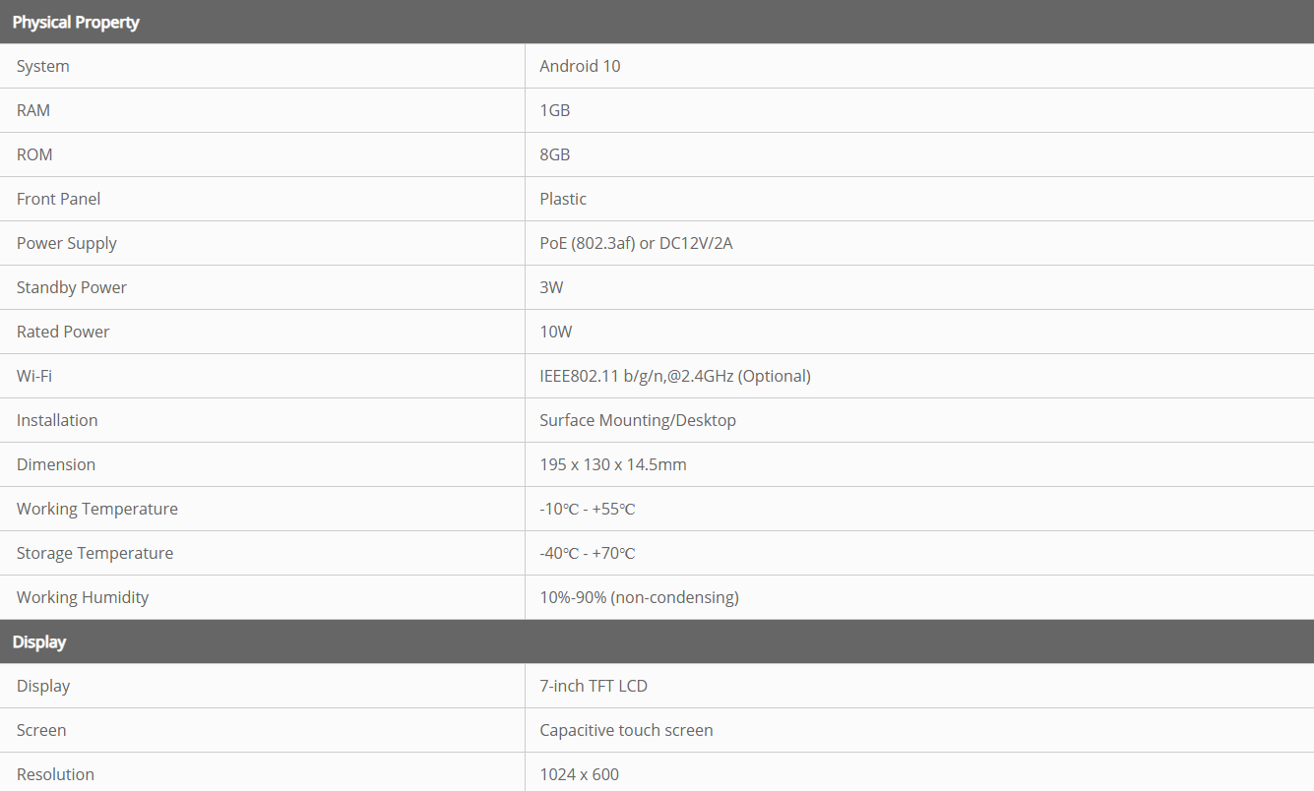
Task: Select the Android 10 value cell
Action: pos(580,66)
